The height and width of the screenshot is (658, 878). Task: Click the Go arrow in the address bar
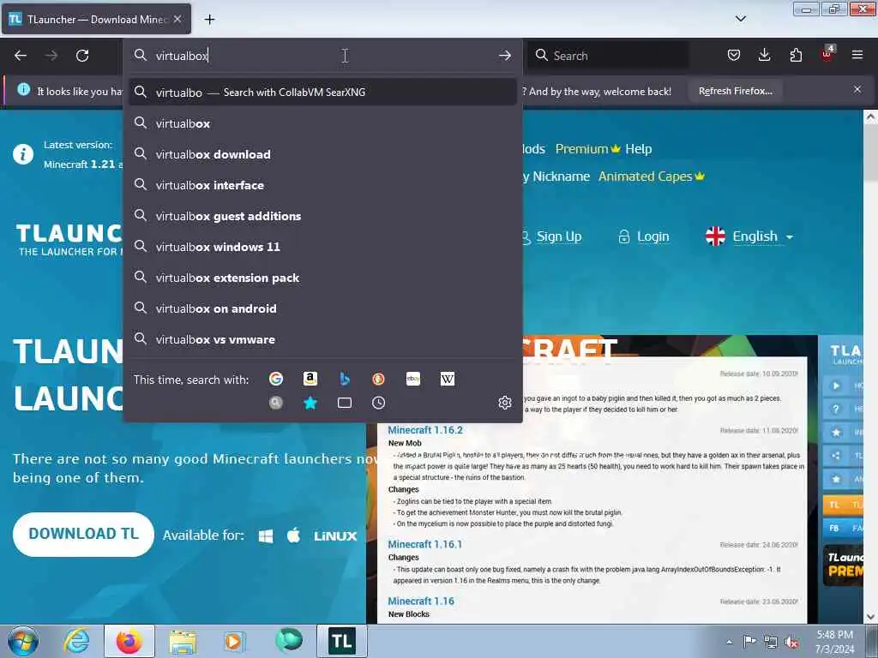[x=504, y=56]
